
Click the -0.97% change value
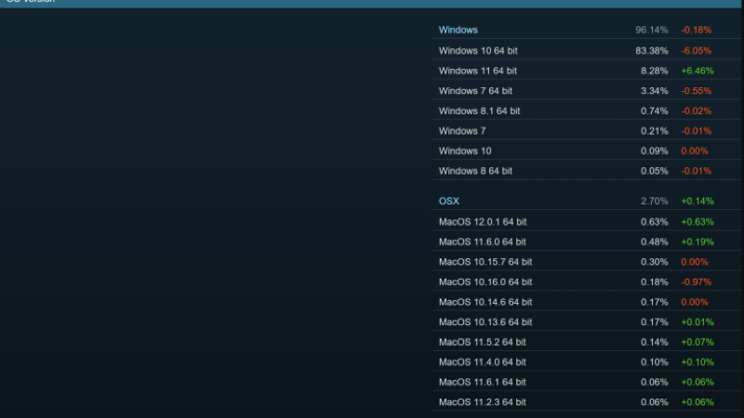(696, 282)
